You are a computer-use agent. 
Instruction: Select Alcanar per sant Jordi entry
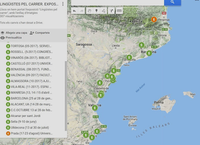pos(26,116)
